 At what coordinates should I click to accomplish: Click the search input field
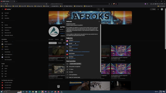79,9
